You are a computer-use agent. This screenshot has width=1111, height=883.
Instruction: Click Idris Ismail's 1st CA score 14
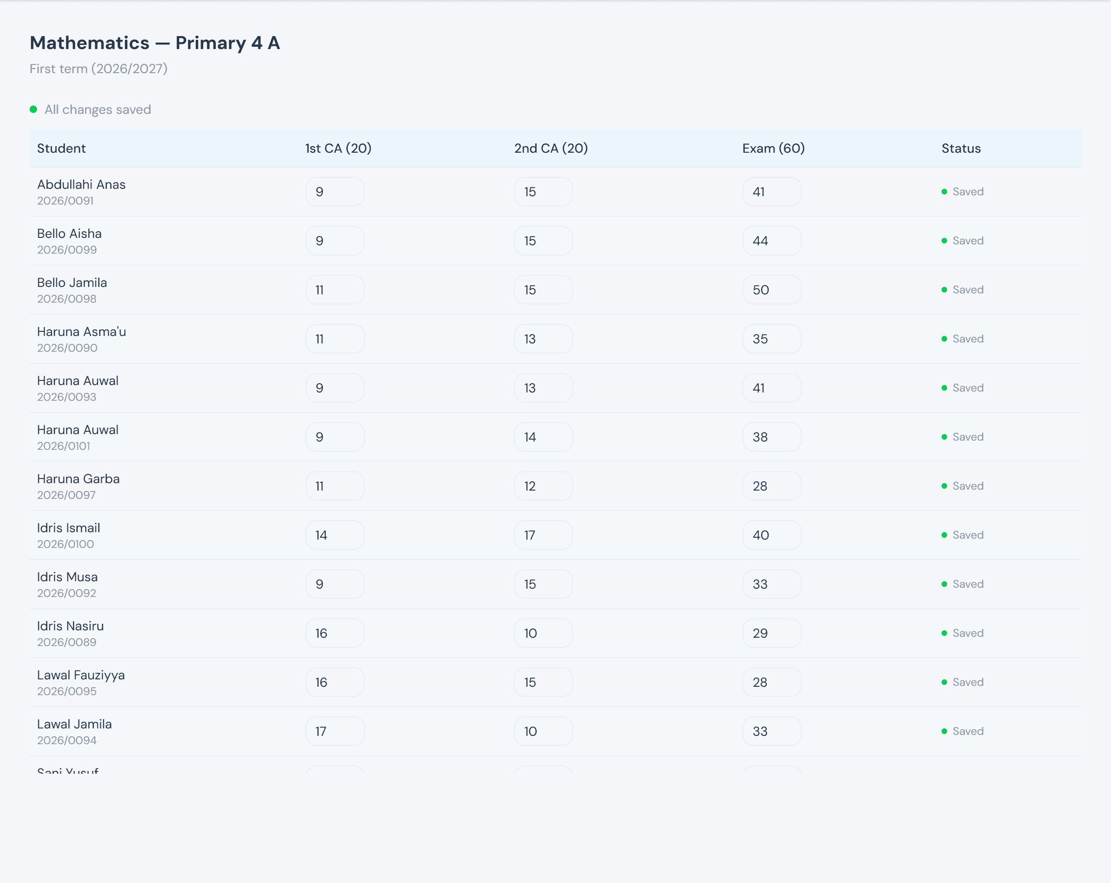[x=335, y=535]
